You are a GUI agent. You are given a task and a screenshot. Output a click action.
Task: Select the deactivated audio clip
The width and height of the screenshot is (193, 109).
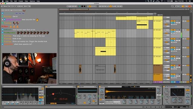[x=100, y=69]
